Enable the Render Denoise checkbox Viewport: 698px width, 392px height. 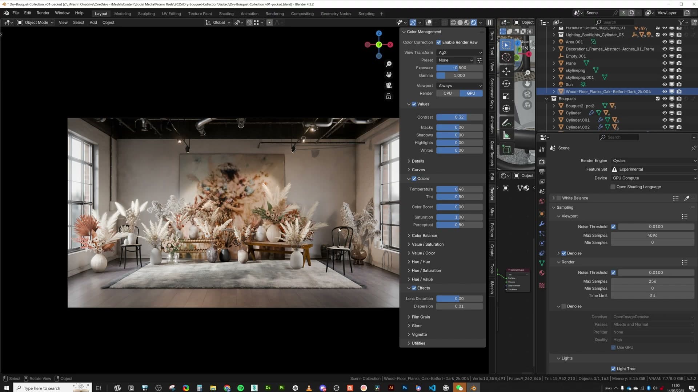coord(564,306)
